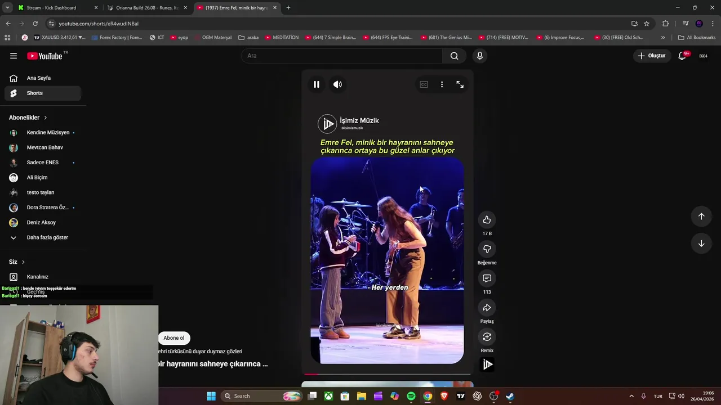Open Dora Stratera Öz... channel
This screenshot has width=721, height=405.
(43, 208)
